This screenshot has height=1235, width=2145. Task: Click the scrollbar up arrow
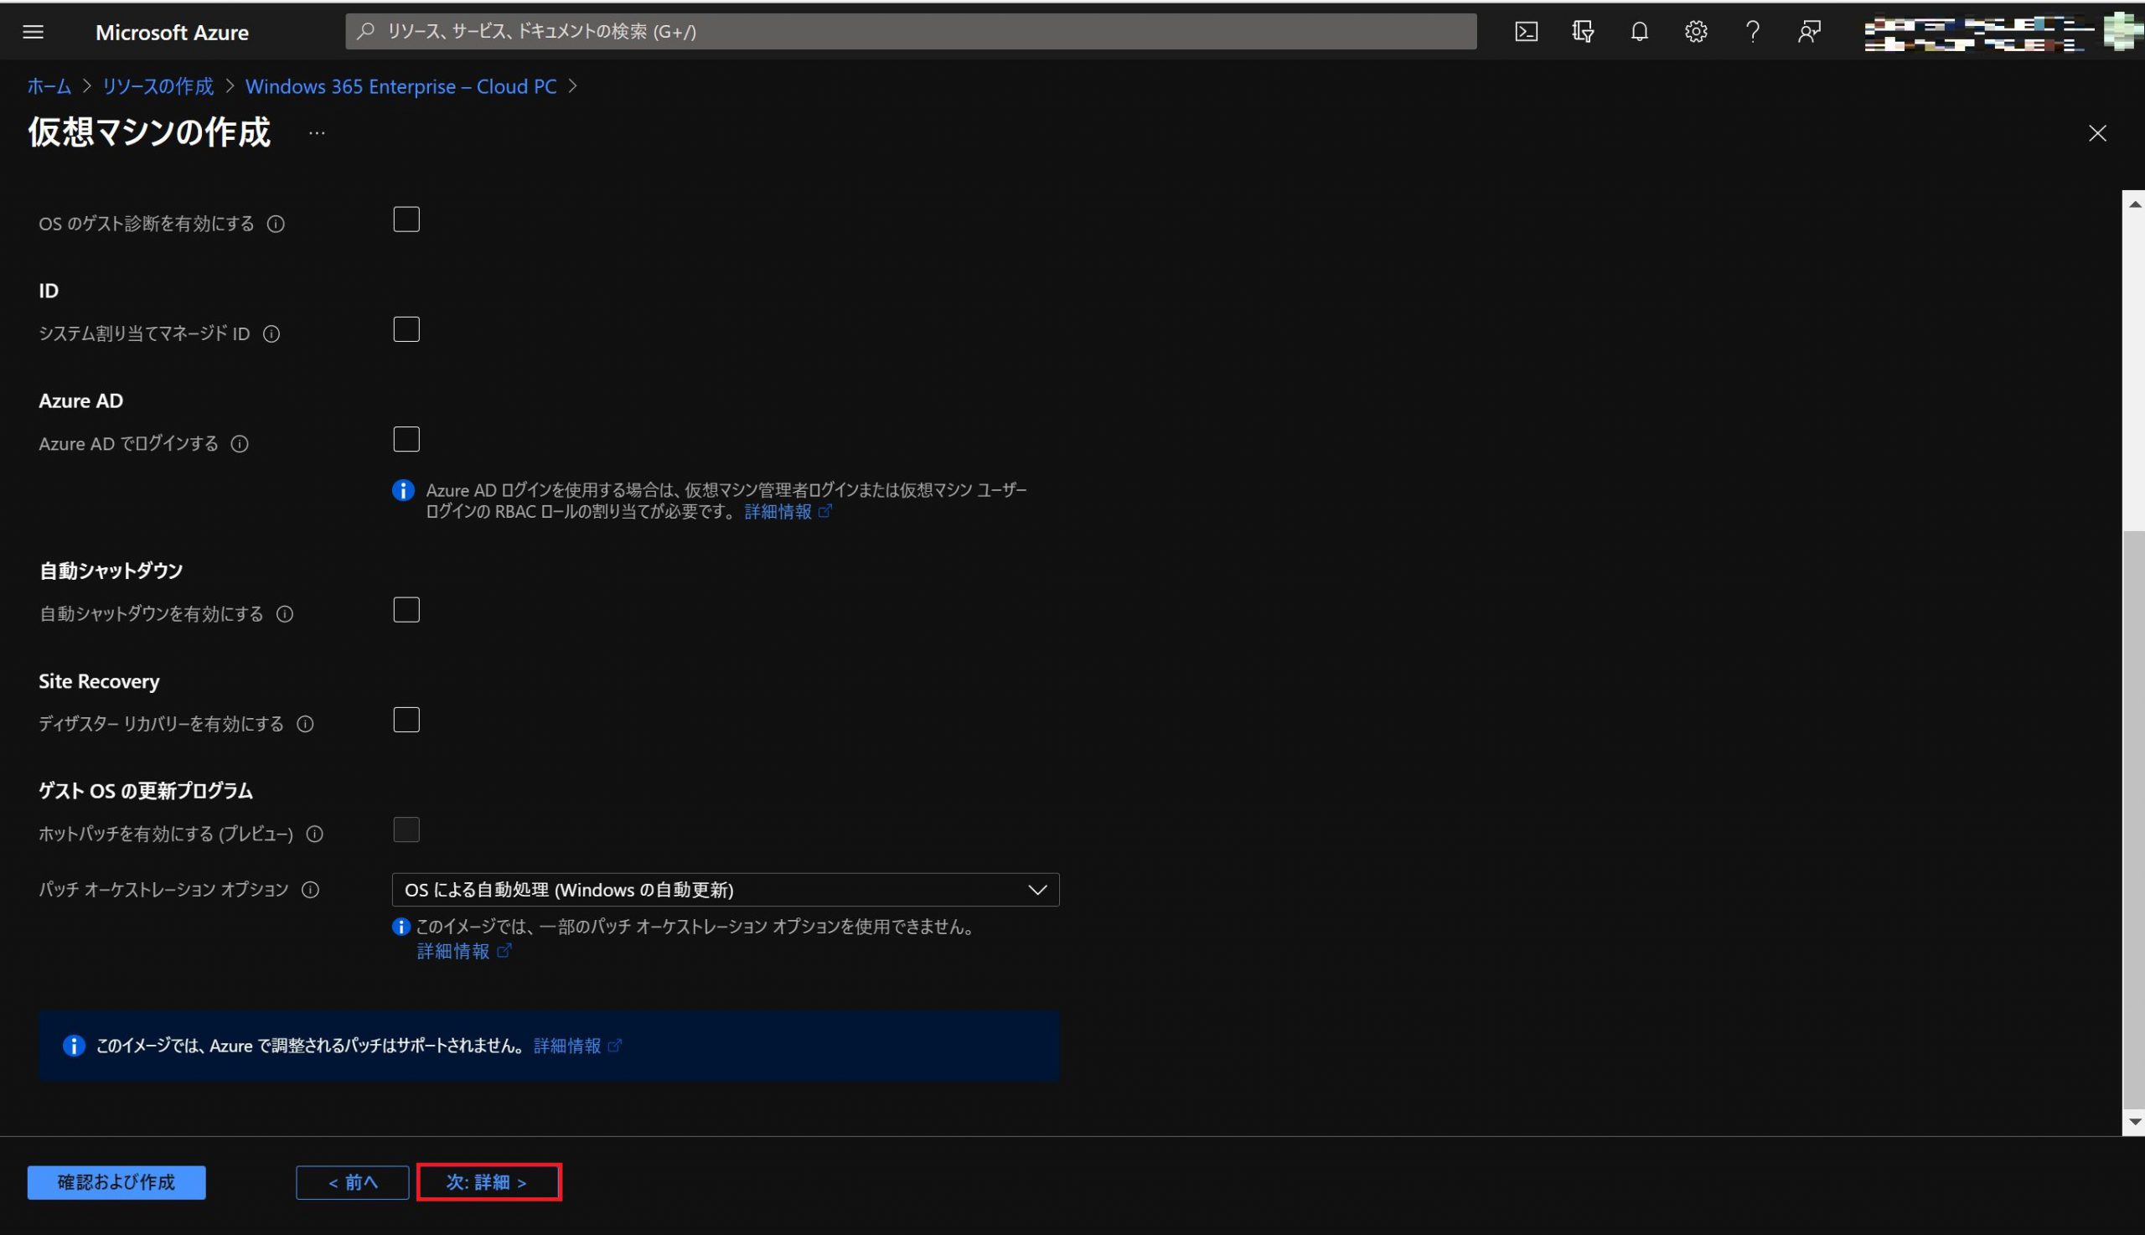point(2134,204)
